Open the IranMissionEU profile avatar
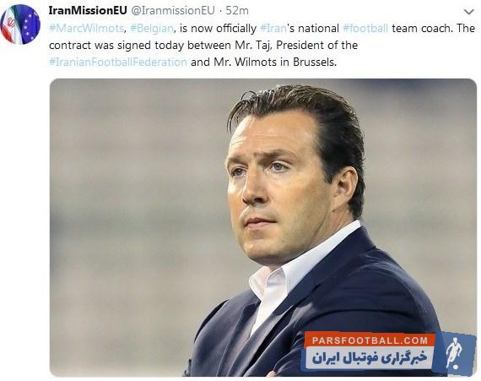The width and height of the screenshot is (481, 381). pyautogui.click(x=20, y=24)
